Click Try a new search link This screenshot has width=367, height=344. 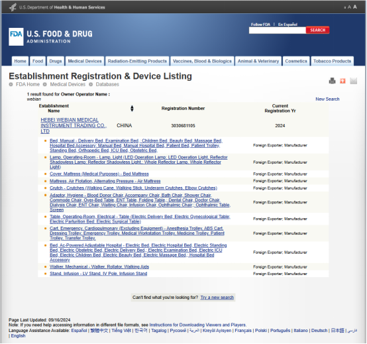217,298
